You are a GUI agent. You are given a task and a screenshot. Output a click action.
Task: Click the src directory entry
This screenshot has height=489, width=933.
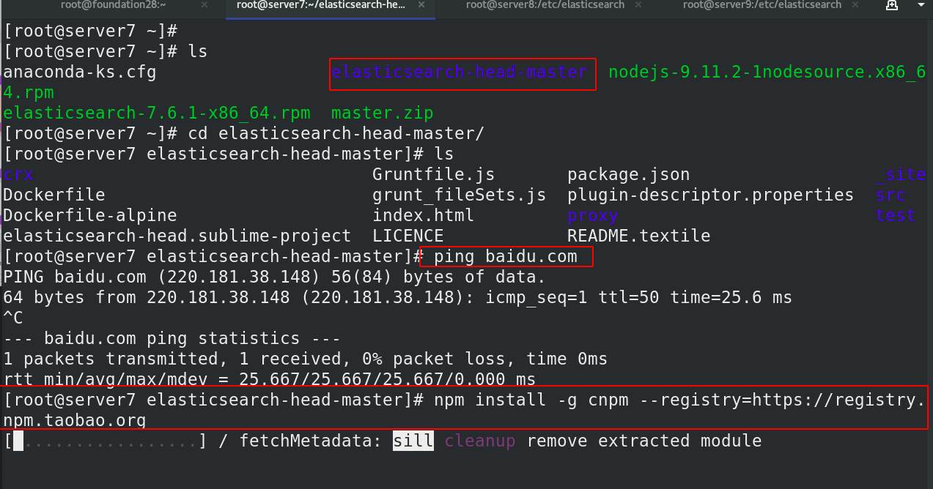click(x=890, y=195)
